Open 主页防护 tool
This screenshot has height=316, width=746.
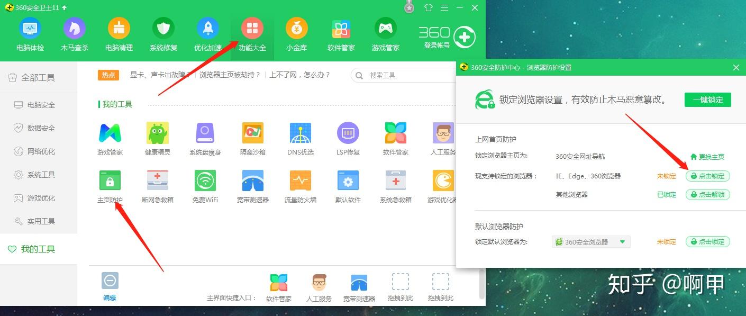point(110,187)
